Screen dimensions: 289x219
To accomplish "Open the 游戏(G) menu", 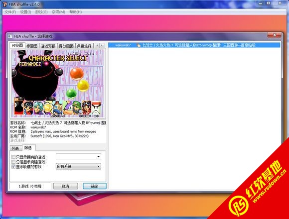I will click(x=41, y=12).
